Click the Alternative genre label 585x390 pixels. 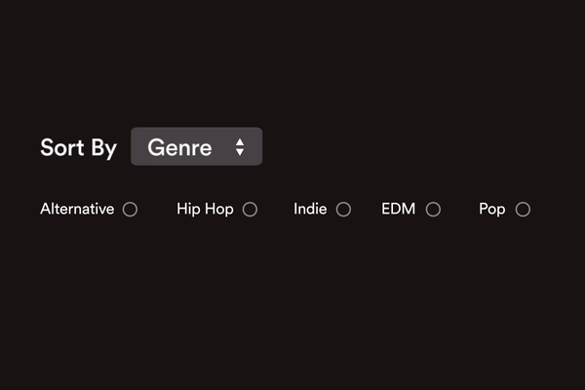[x=77, y=209]
